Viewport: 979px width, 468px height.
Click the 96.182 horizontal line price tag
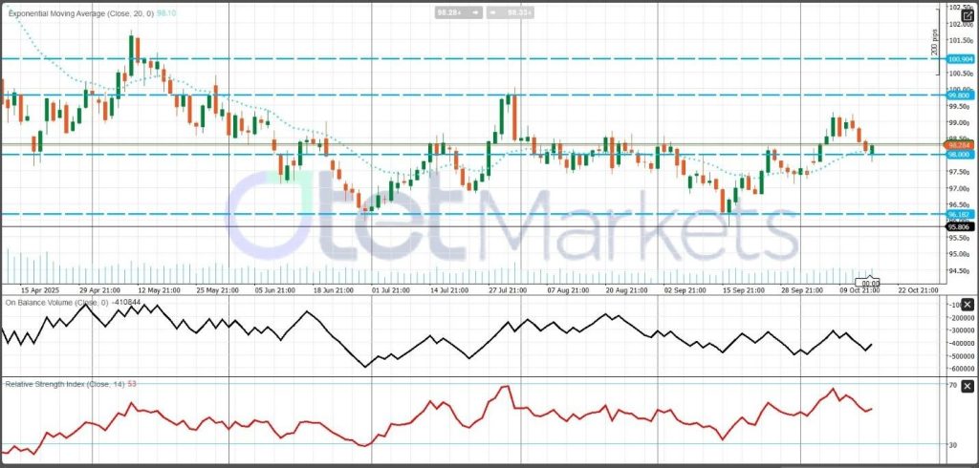959,215
